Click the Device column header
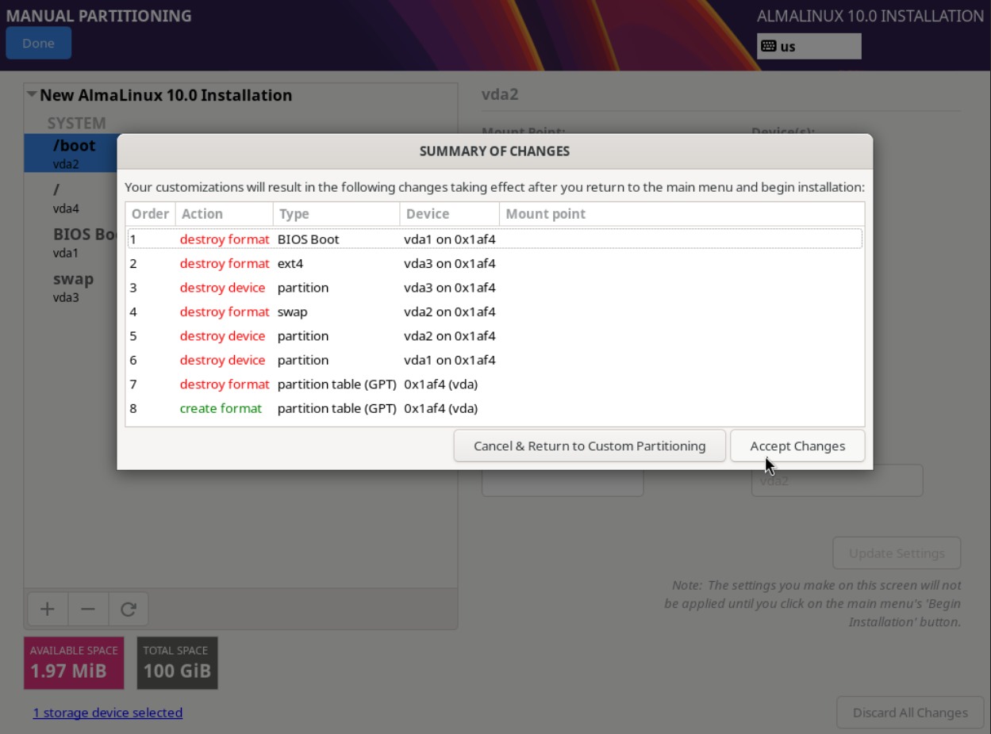Screen dimensions: 991x734 coord(449,214)
